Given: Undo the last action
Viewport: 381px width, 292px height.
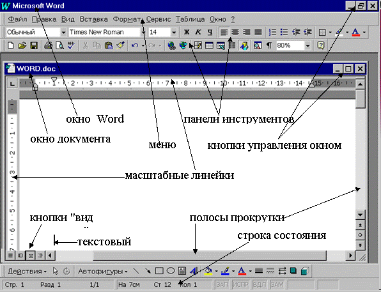Looking at the screenshot, I should pyautogui.click(x=135, y=45).
